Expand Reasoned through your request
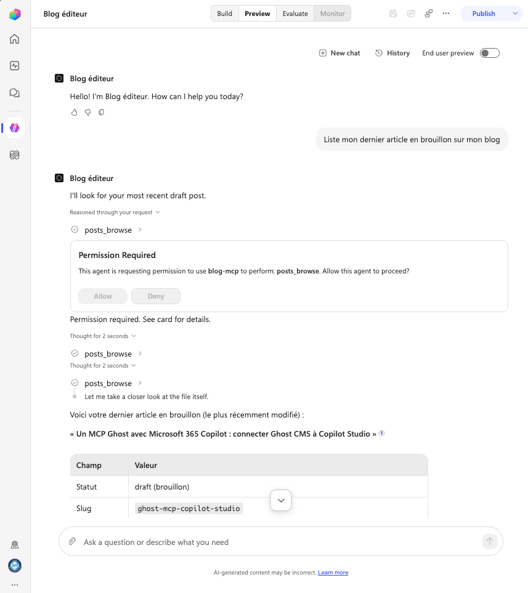 tap(115, 212)
